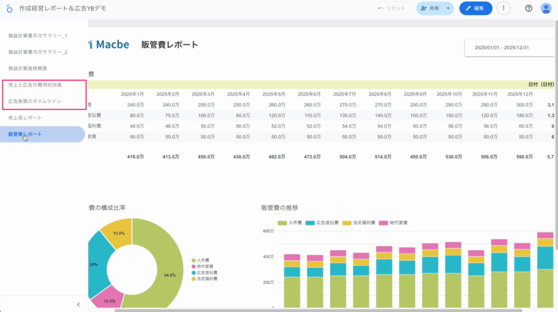Open the date range picker 2025/01/01 - 2025/12/31
The image size is (558, 312).
click(501, 47)
